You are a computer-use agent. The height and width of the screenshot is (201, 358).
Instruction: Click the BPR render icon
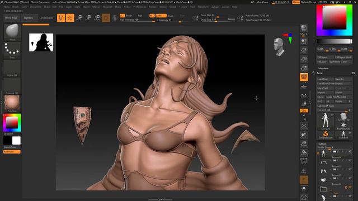point(304,28)
